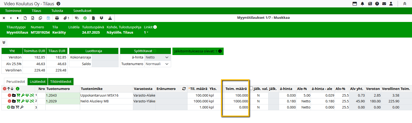Click the help question mark icon
Viewport: 412px width, 123px height.
377,4
